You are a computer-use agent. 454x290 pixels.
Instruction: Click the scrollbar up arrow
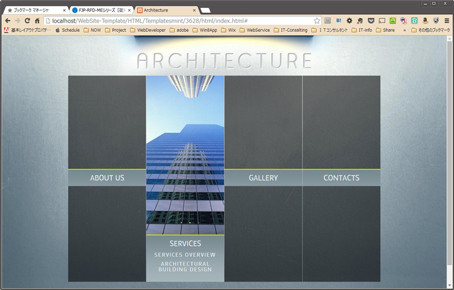point(449,38)
